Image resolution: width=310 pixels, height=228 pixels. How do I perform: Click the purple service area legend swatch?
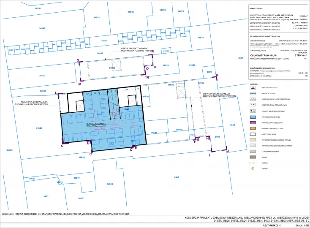click(x=253, y=122)
